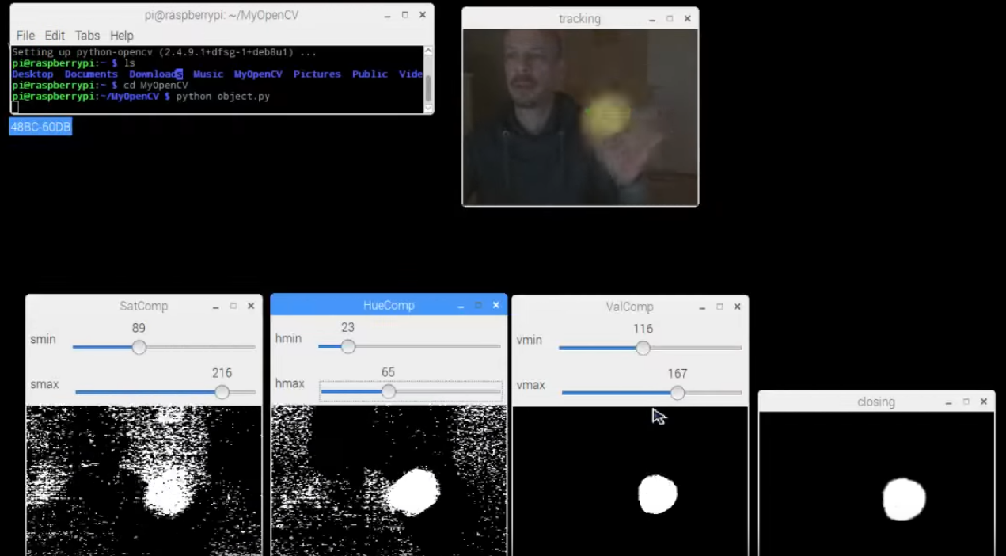
Task: Open the Tabs menu in the terminal
Action: (87, 35)
